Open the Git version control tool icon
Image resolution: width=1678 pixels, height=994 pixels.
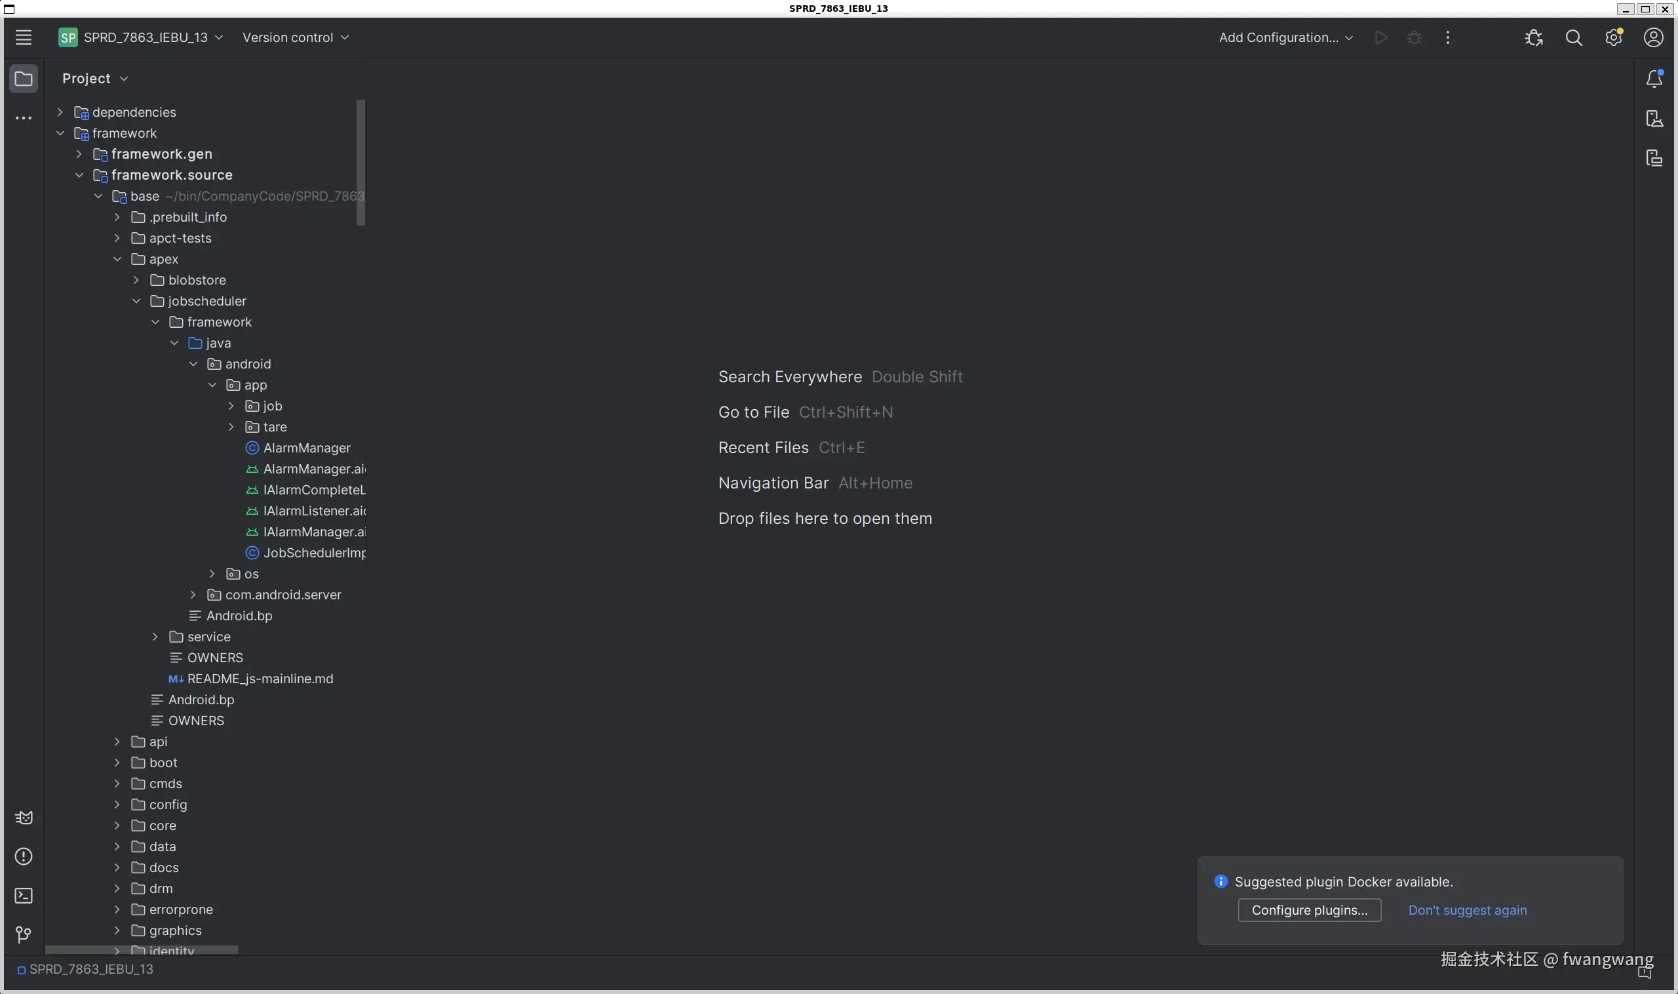(x=24, y=934)
